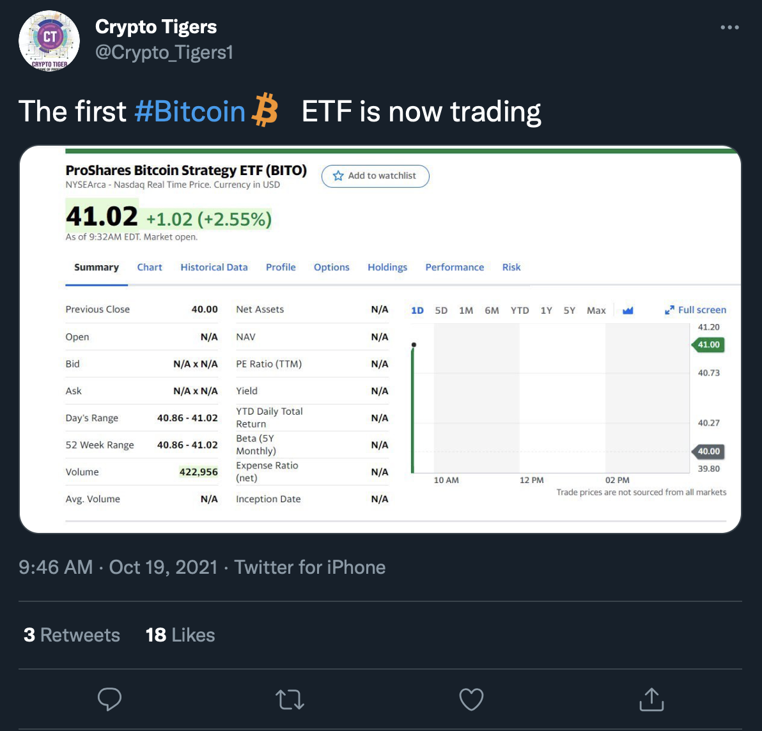762x731 pixels.
Task: Click the Crypto Tigers profile avatar
Action: pyautogui.click(x=49, y=40)
